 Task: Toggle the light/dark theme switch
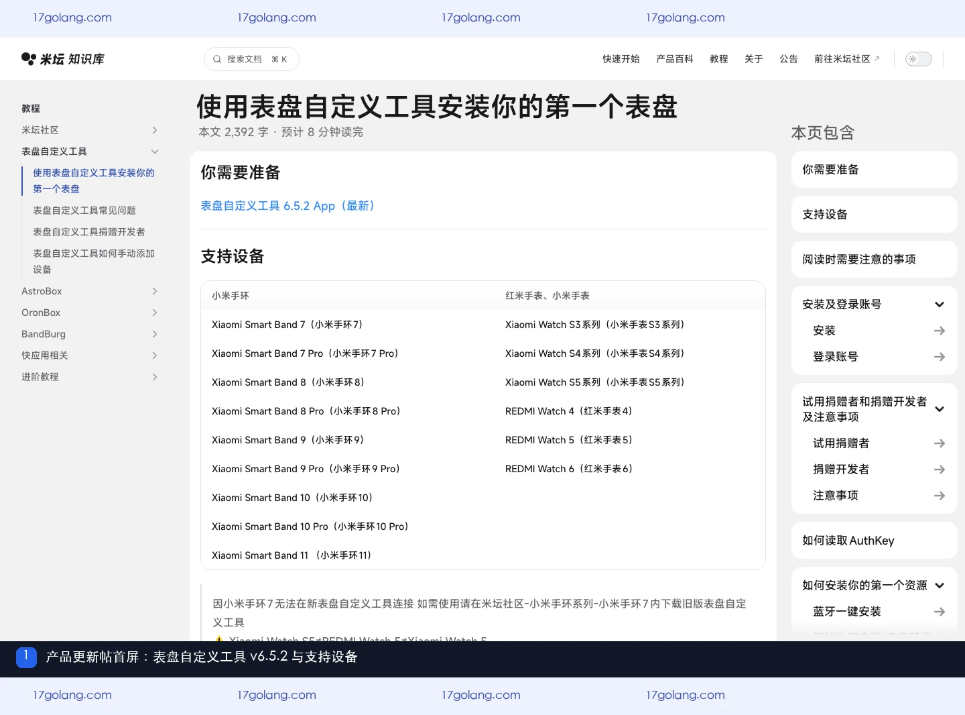pyautogui.click(x=919, y=59)
